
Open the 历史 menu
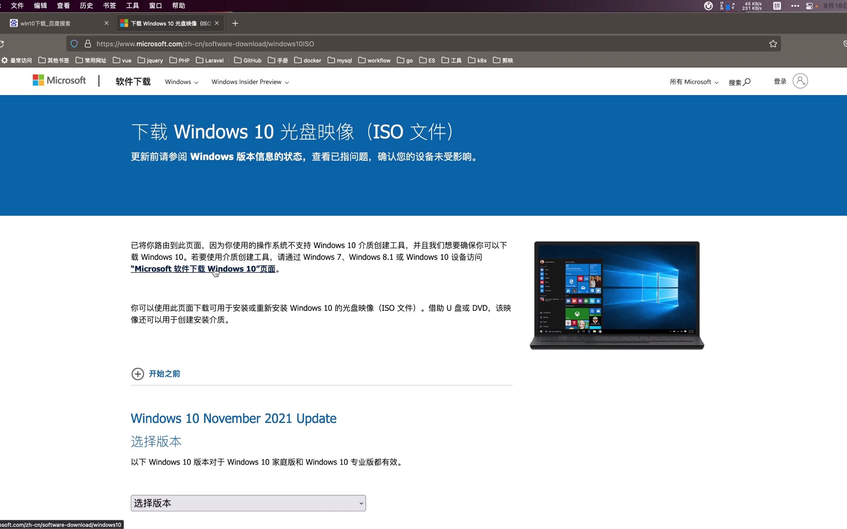pos(86,6)
